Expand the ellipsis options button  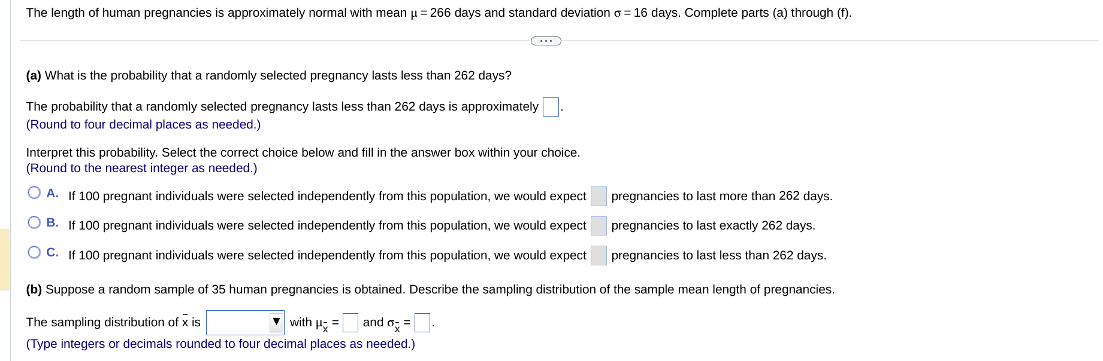(545, 41)
